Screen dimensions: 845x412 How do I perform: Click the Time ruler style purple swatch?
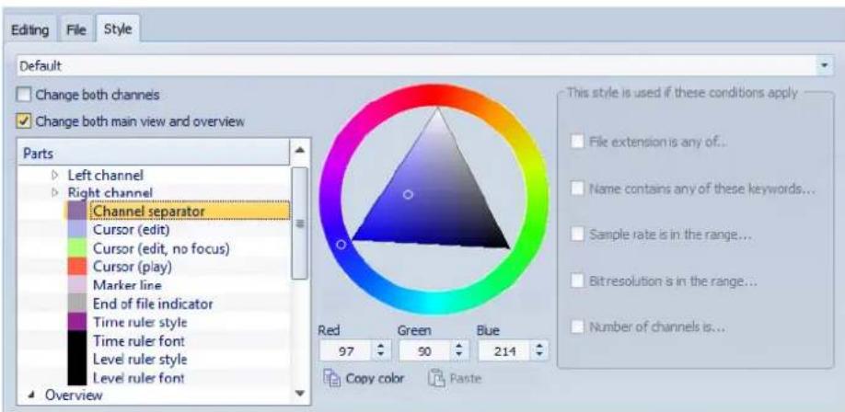[x=77, y=322]
